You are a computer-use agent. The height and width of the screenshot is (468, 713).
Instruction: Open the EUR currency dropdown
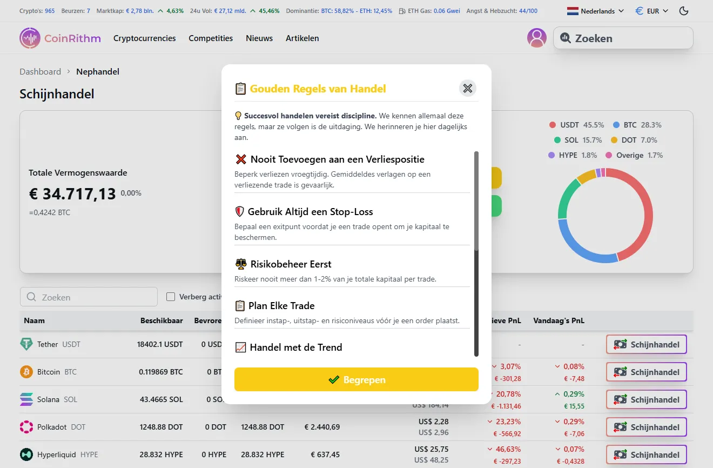point(651,10)
